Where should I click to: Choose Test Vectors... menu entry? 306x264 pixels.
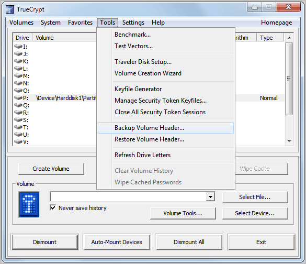(x=166, y=46)
